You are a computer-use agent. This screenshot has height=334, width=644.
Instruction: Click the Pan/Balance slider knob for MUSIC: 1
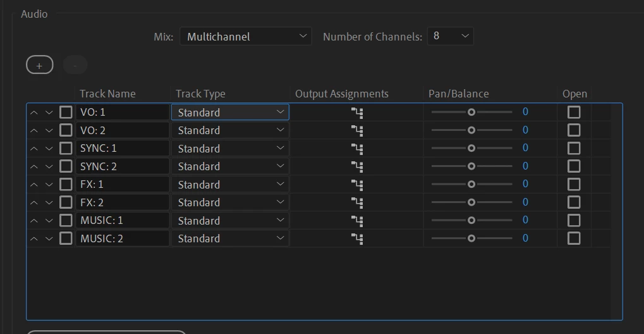pyautogui.click(x=471, y=221)
